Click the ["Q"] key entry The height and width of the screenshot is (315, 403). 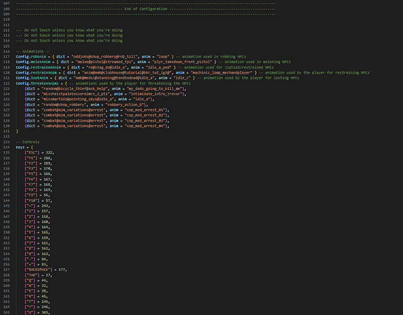[30, 280]
